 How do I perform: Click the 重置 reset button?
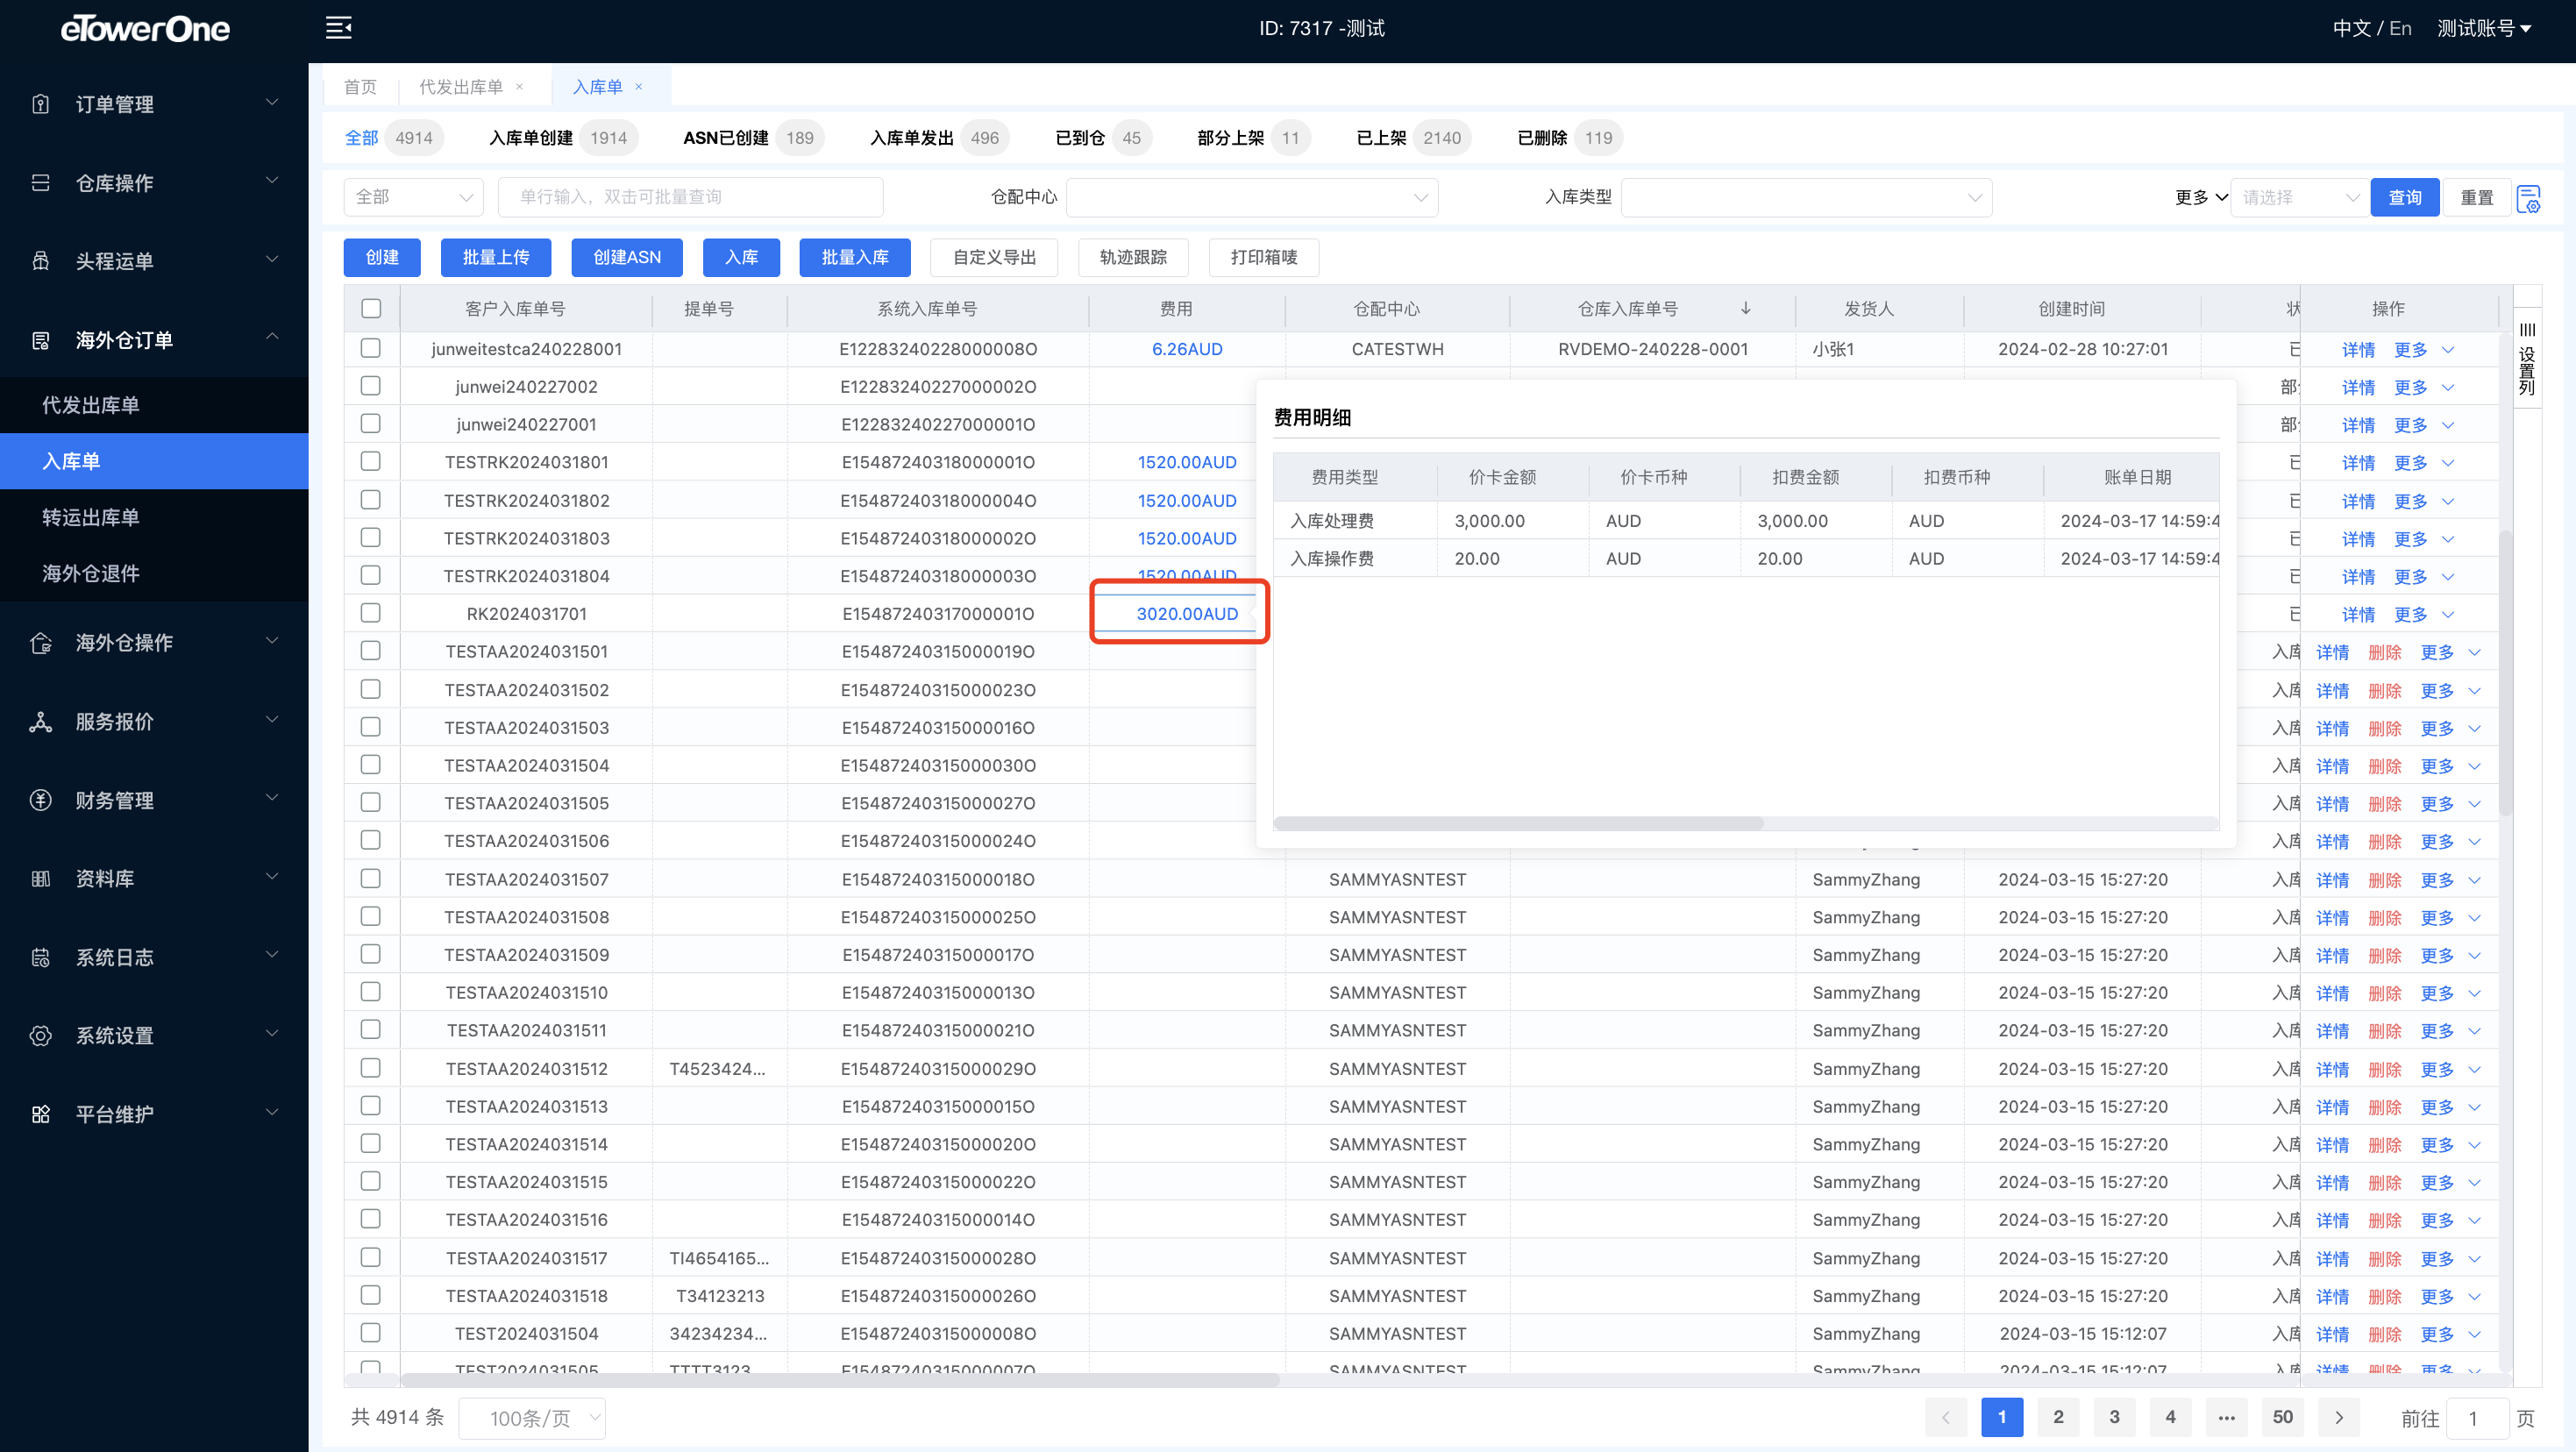[2477, 198]
